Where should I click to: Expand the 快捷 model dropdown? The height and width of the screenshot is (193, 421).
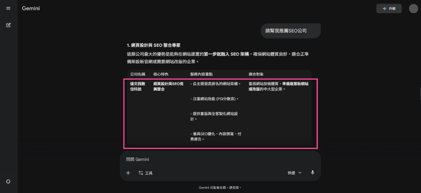coord(295,172)
